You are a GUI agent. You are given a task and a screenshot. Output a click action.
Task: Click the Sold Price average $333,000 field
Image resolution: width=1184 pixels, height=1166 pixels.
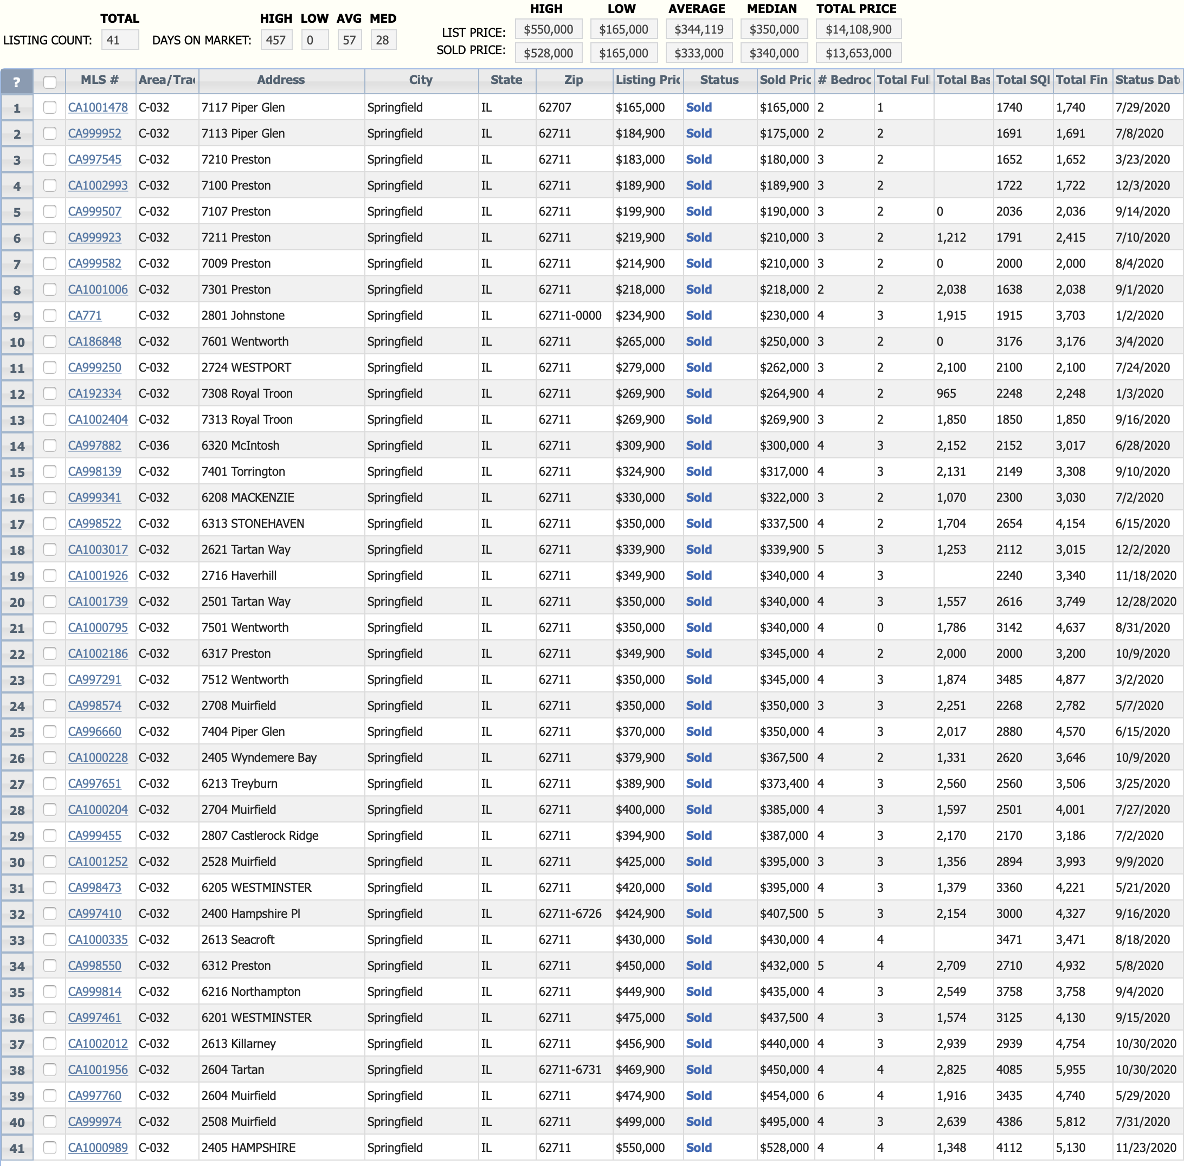tap(699, 53)
